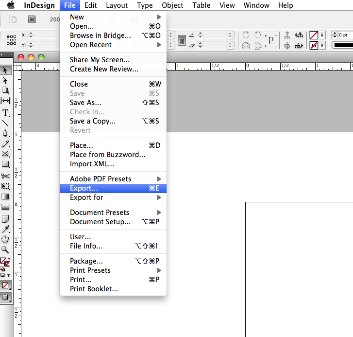Image resolution: width=353 pixels, height=337 pixels.
Task: Select the Scissors tool
Action: click(x=5, y=176)
